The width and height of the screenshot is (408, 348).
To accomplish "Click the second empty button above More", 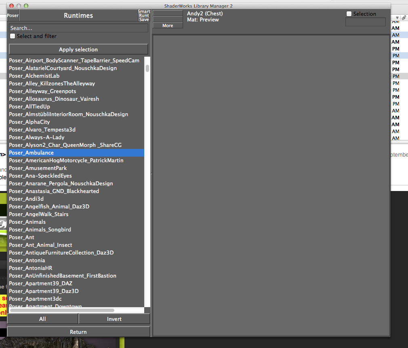I will (168, 19).
